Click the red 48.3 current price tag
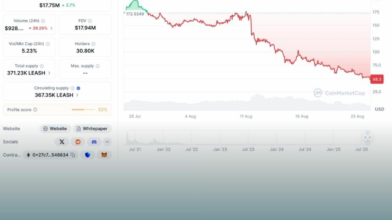This screenshot has width=392, height=220. [x=377, y=79]
